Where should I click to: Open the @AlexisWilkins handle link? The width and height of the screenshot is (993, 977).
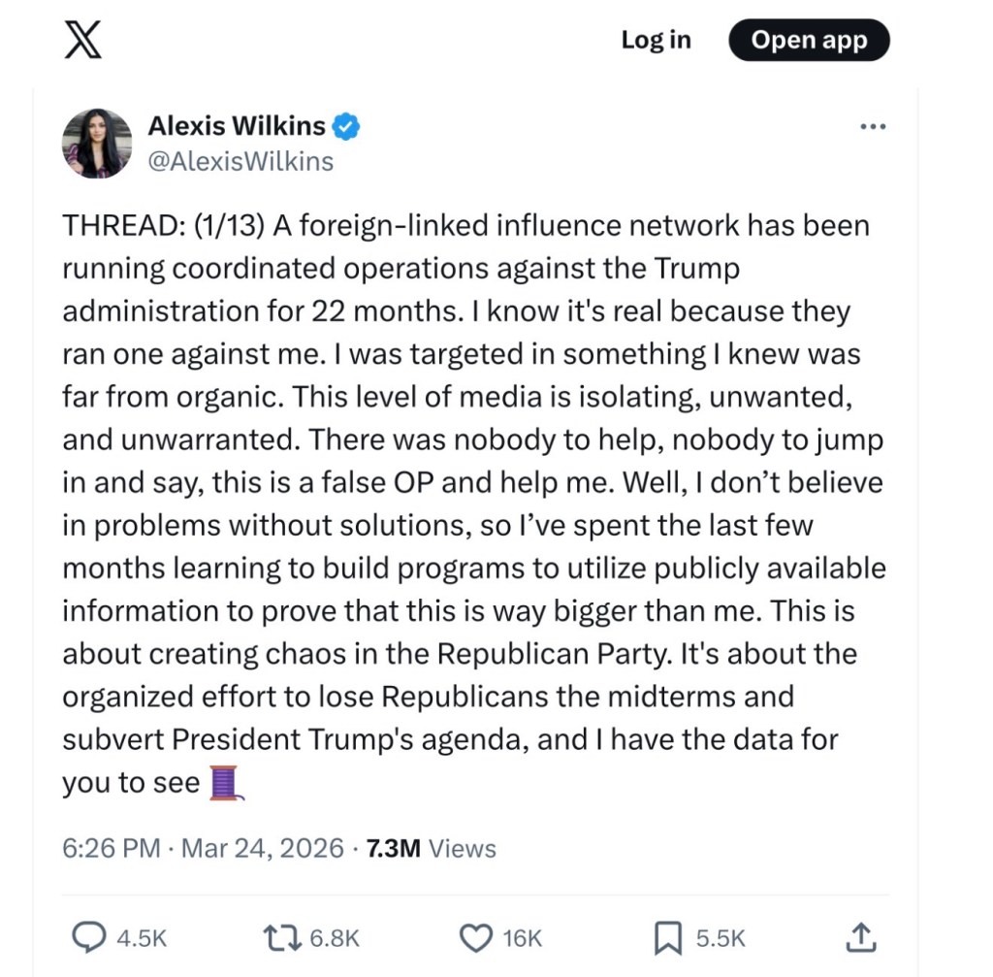[240, 161]
